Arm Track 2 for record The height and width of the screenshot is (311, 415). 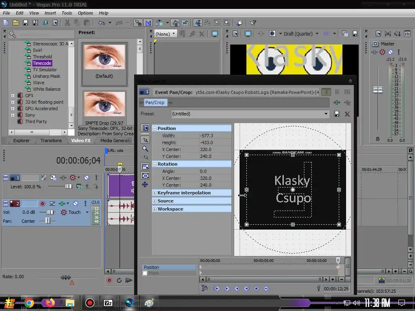[x=42, y=204]
